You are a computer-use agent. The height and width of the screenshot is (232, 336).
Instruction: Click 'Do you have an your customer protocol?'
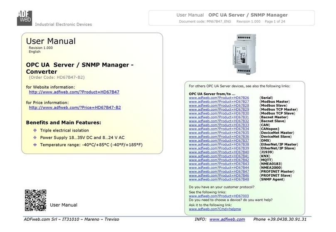(x=222, y=187)
